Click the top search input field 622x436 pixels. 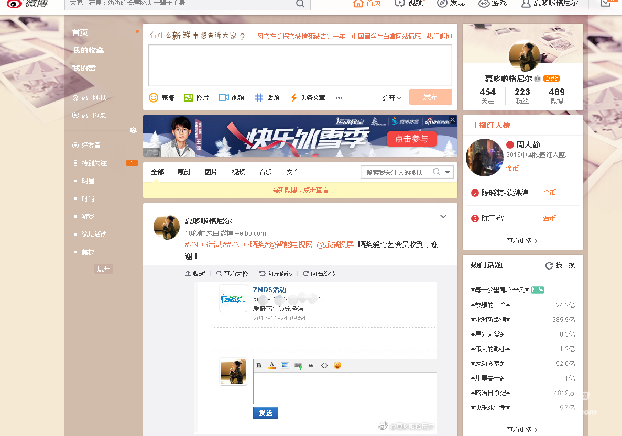tap(180, 4)
